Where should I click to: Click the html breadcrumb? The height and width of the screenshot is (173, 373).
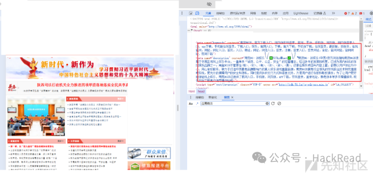tap(191, 92)
